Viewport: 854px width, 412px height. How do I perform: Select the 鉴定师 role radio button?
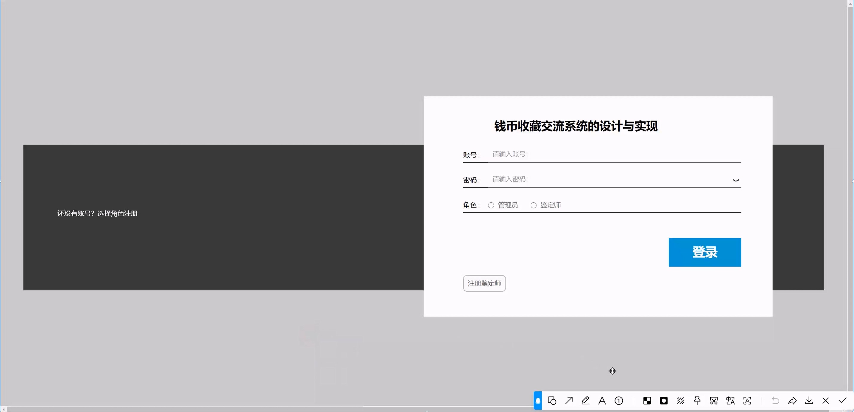point(533,205)
